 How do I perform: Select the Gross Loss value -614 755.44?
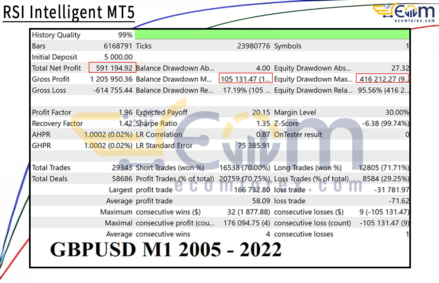point(113,90)
